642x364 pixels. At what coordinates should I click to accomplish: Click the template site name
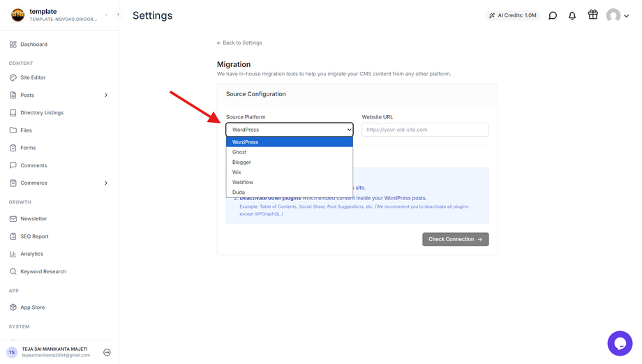(43, 11)
